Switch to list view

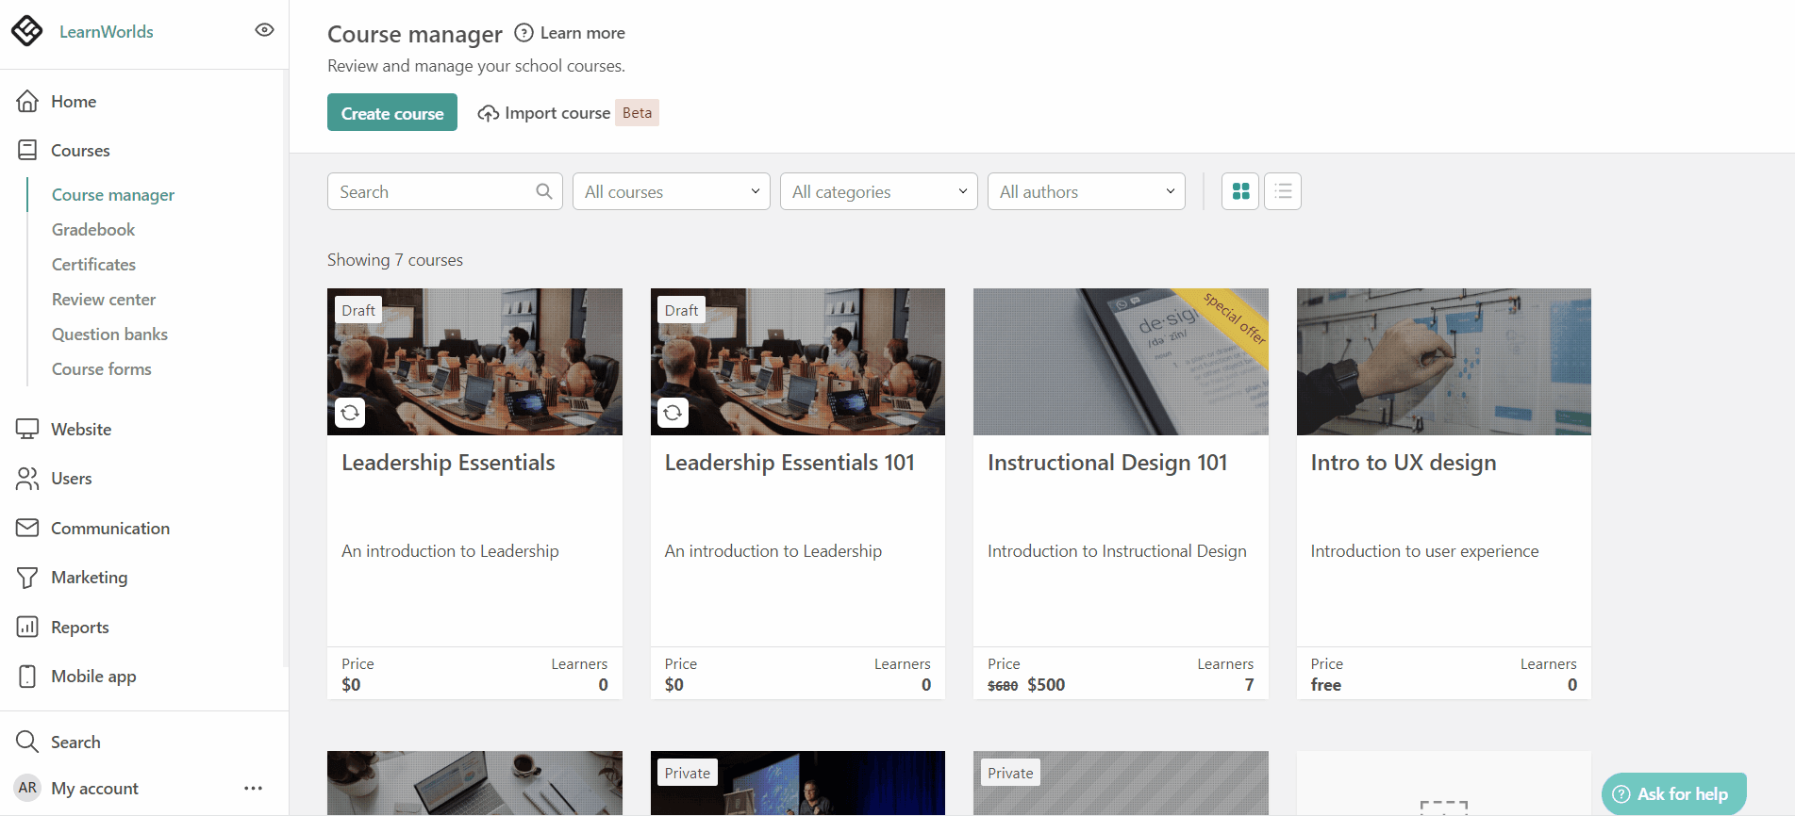1283,191
